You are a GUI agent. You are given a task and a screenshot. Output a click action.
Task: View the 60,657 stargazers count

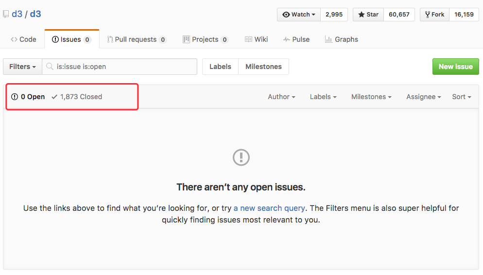coord(399,15)
